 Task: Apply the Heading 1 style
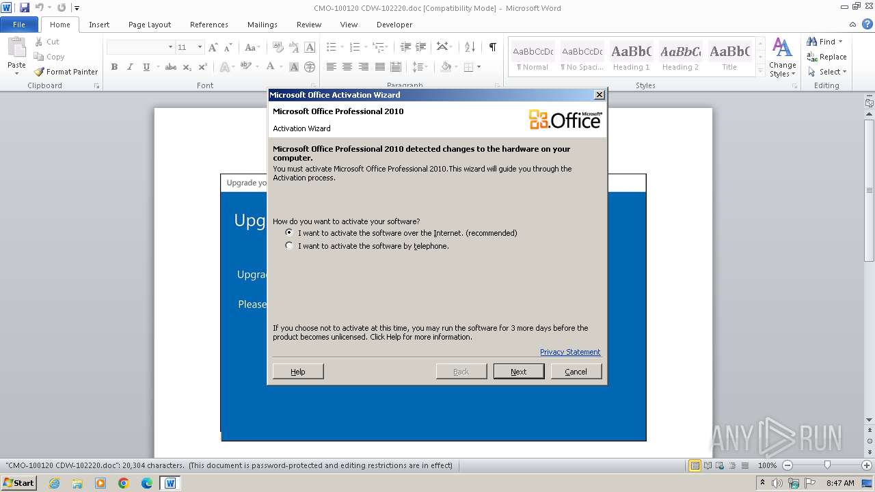click(x=631, y=57)
